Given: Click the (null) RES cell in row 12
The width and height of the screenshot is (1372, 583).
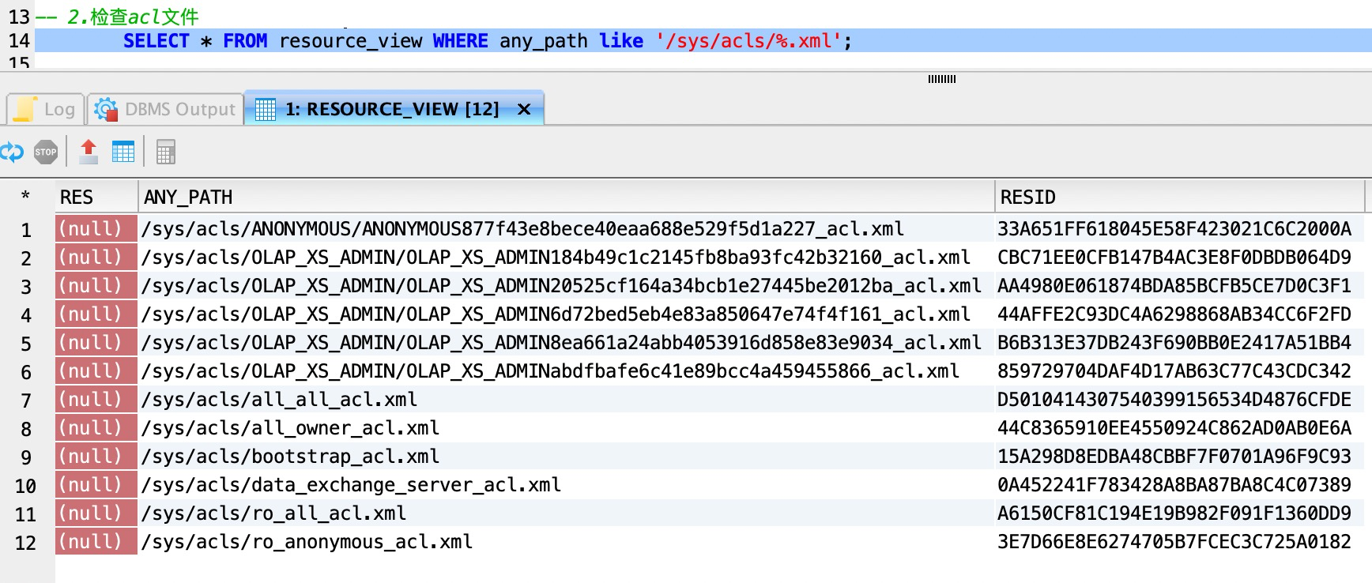Looking at the screenshot, I should 96,542.
